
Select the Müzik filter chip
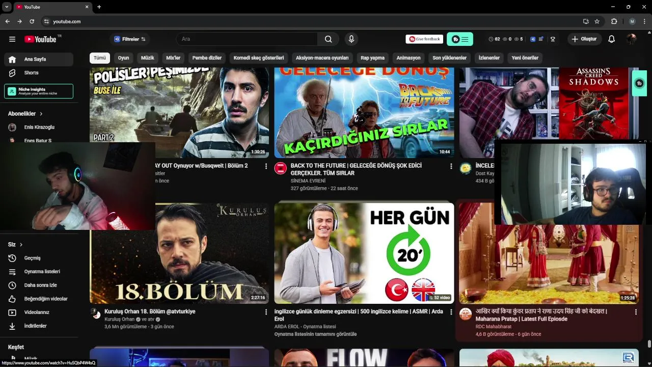coord(148,58)
